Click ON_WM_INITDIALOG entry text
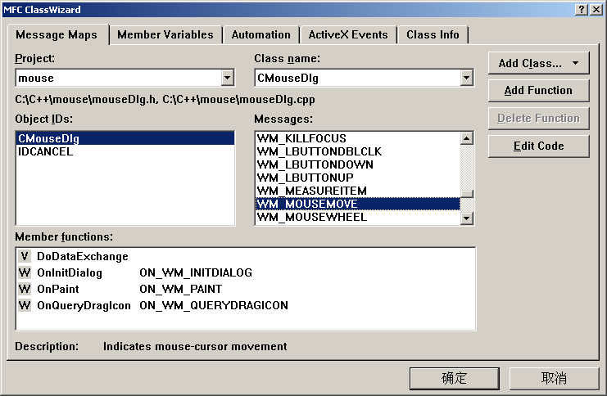 (196, 272)
